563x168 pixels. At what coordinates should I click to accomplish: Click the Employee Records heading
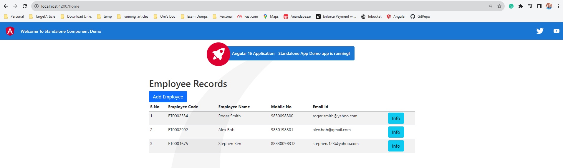point(188,84)
